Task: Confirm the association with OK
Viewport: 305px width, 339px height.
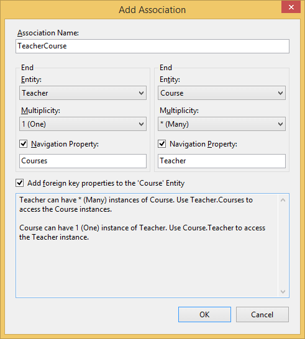Action: click(x=204, y=314)
